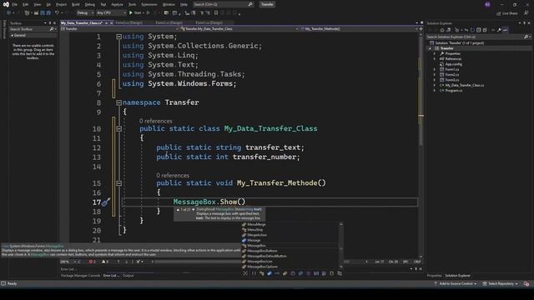Switch to the Form2.cs [Design] tab

(x=169, y=22)
